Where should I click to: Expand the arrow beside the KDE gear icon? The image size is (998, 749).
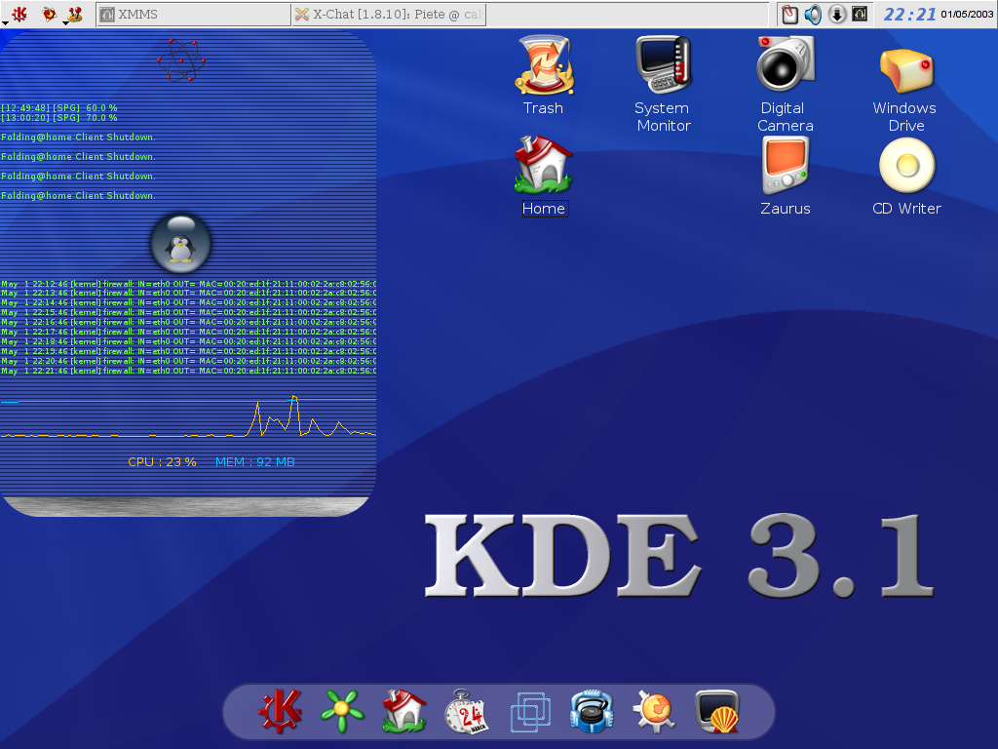point(5,22)
